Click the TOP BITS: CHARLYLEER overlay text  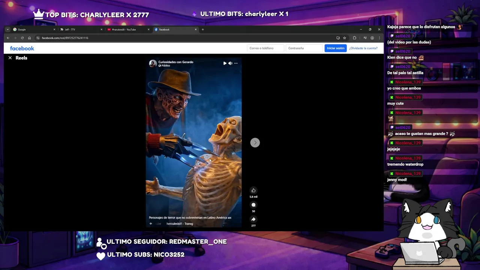coord(97,15)
